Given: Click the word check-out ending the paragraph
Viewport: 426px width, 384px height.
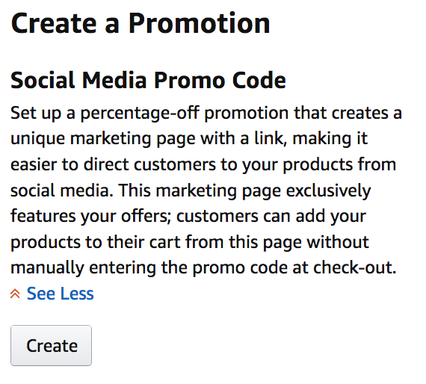Looking at the screenshot, I should [x=354, y=267].
